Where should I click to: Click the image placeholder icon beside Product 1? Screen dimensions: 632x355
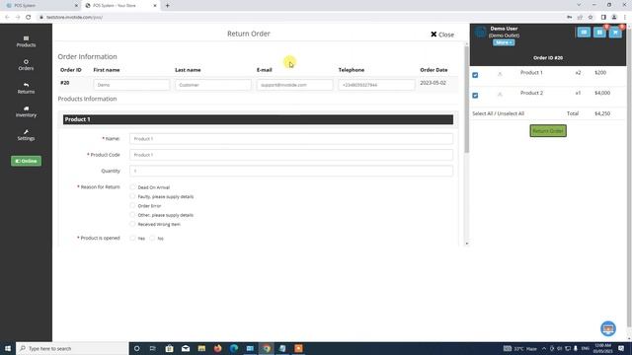[x=500, y=74]
